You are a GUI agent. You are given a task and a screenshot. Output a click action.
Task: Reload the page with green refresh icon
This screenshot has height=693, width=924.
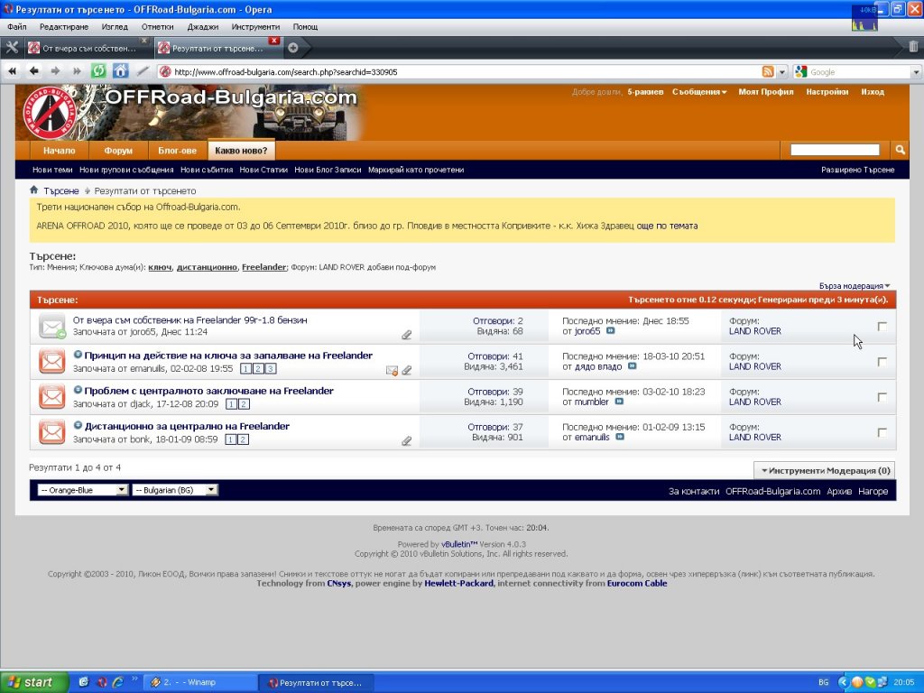[98, 71]
